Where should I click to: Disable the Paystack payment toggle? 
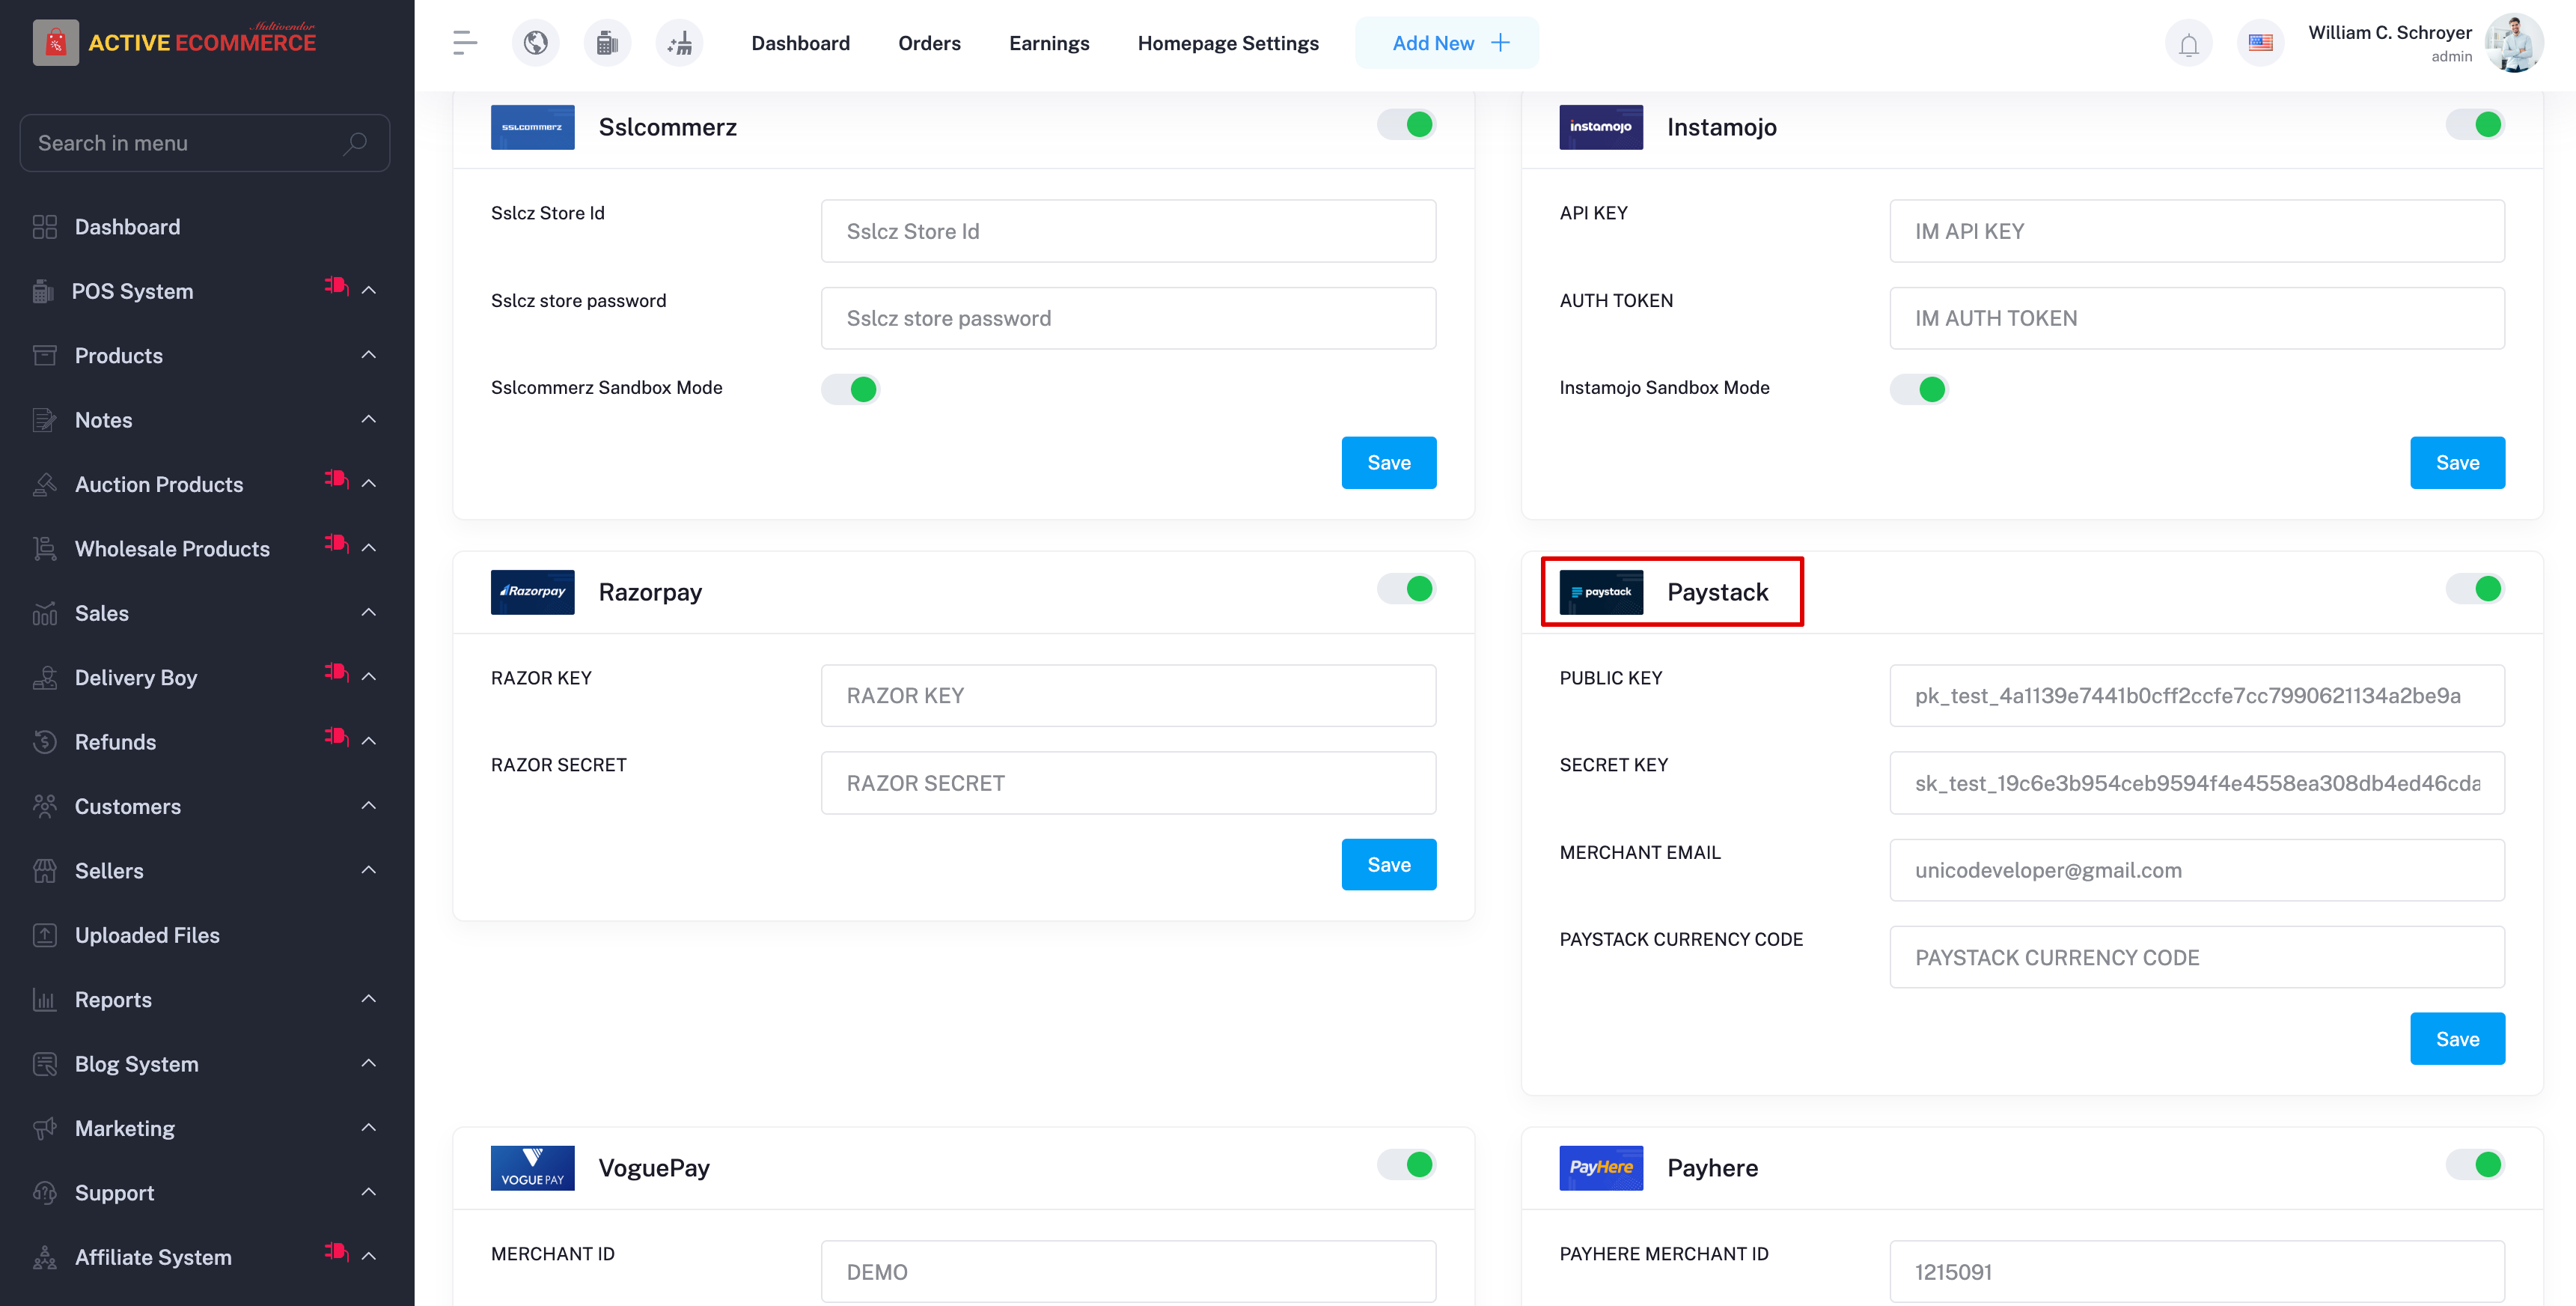point(2475,589)
